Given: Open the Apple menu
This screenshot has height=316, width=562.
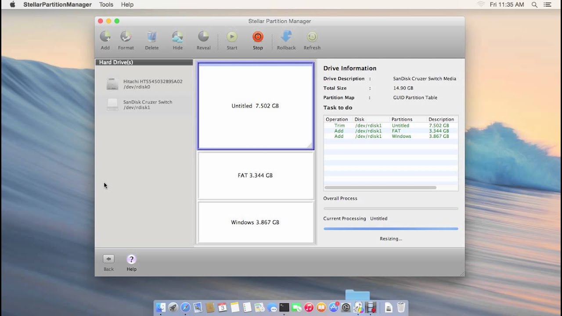Looking at the screenshot, I should (x=12, y=4).
